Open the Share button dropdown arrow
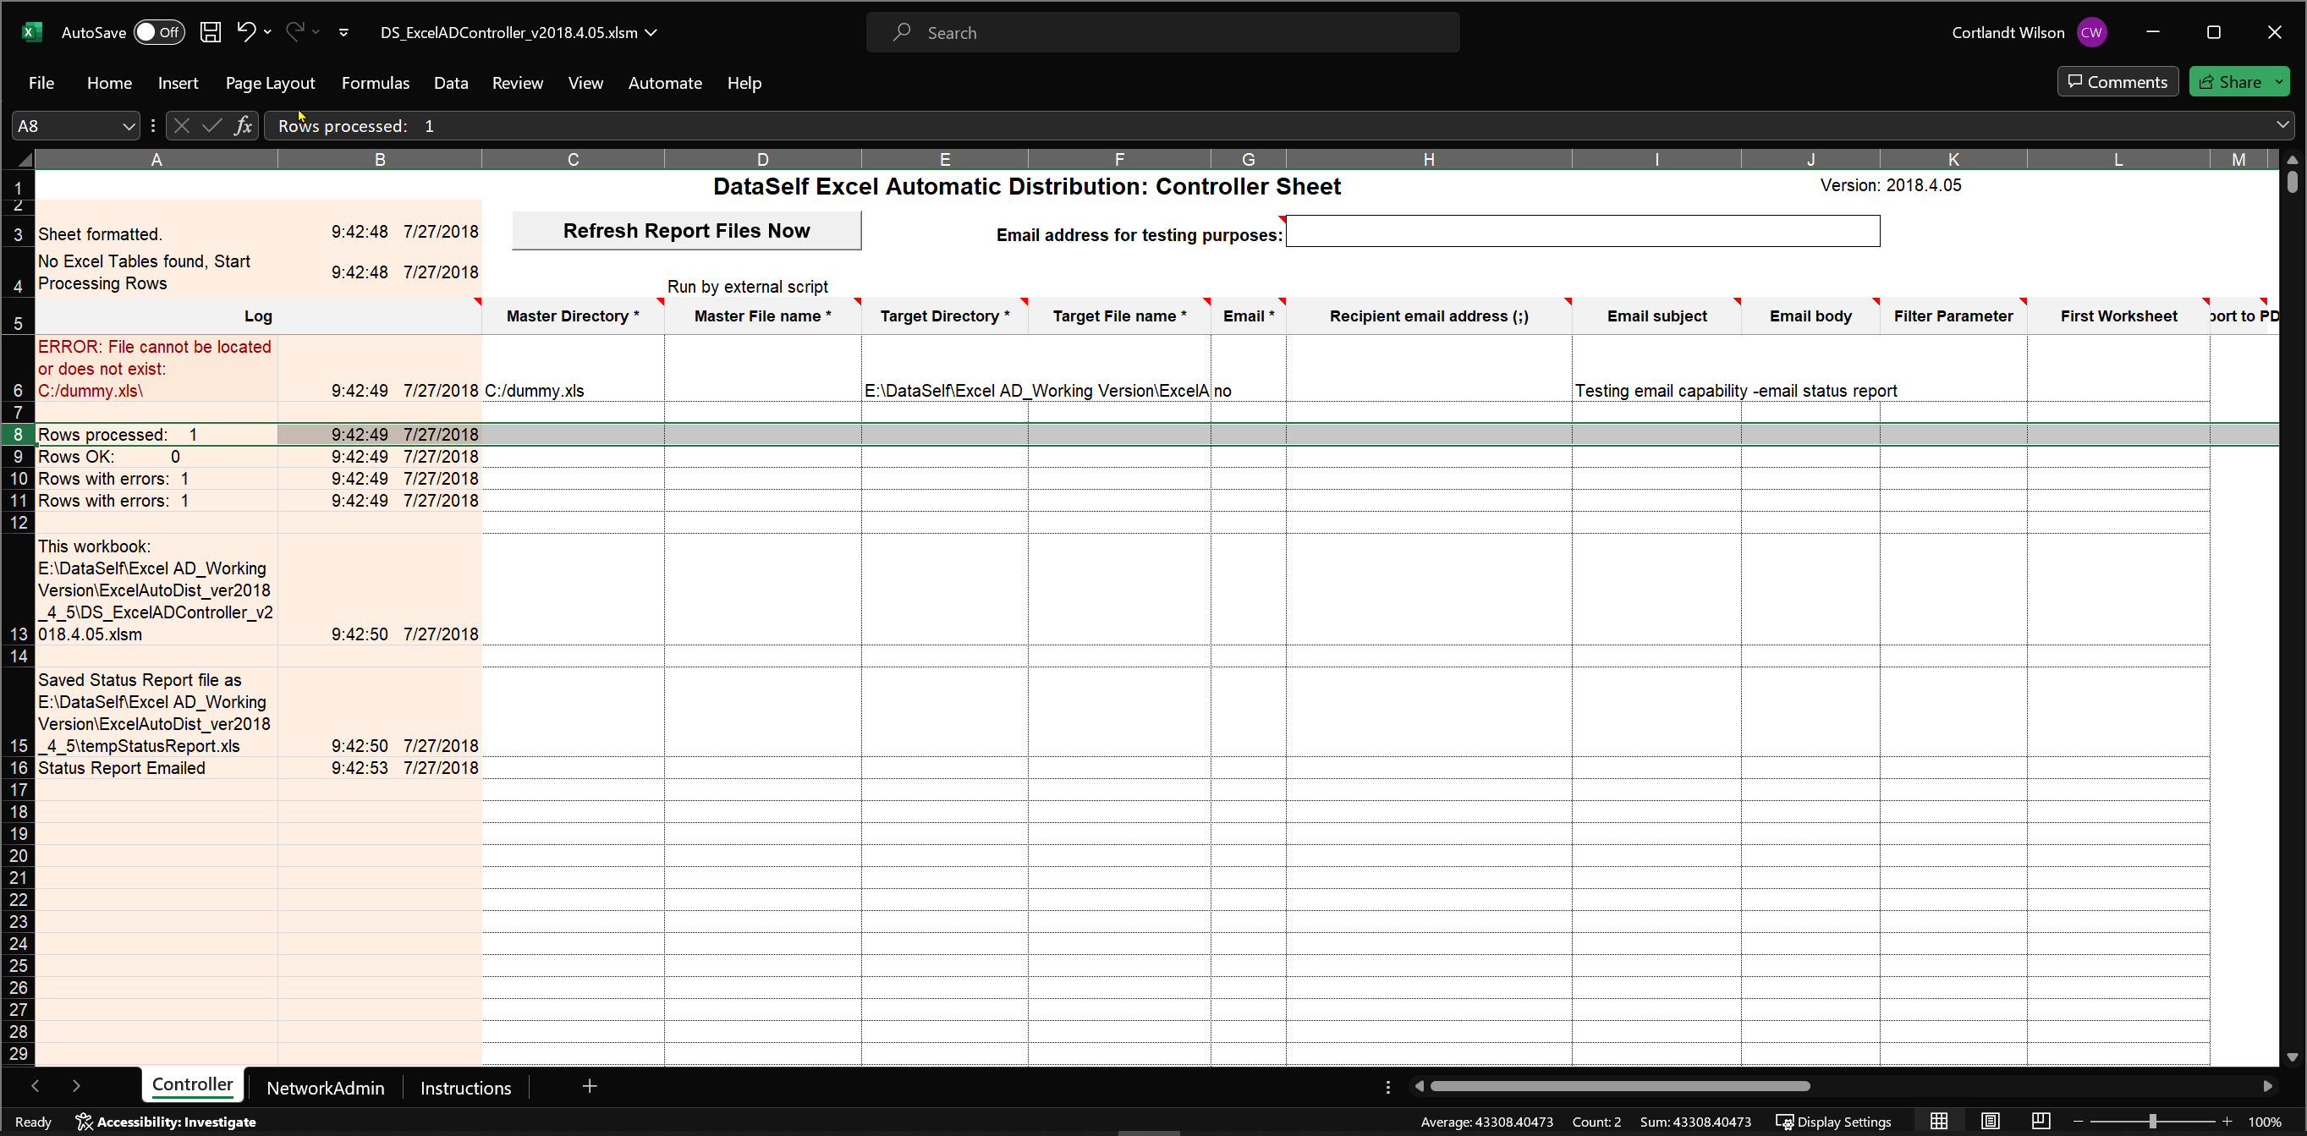 pyautogui.click(x=2278, y=81)
